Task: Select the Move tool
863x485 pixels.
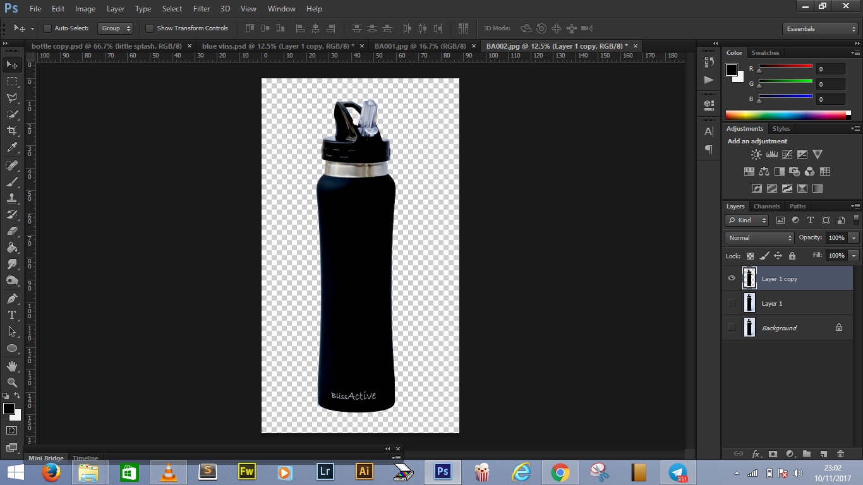Action: pos(11,64)
